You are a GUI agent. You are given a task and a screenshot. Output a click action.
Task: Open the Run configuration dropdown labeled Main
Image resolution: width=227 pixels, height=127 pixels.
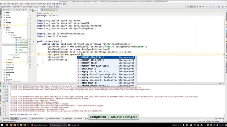tap(192, 7)
